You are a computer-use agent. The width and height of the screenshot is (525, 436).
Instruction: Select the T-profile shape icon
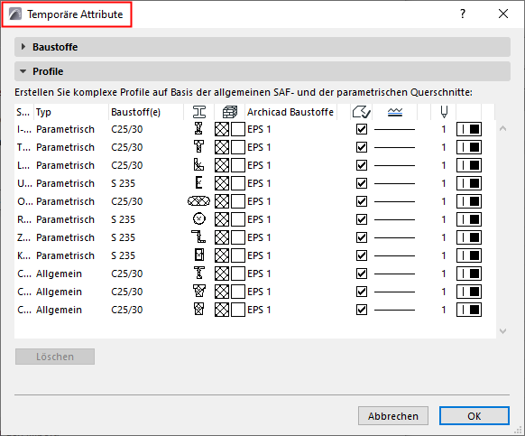point(198,147)
